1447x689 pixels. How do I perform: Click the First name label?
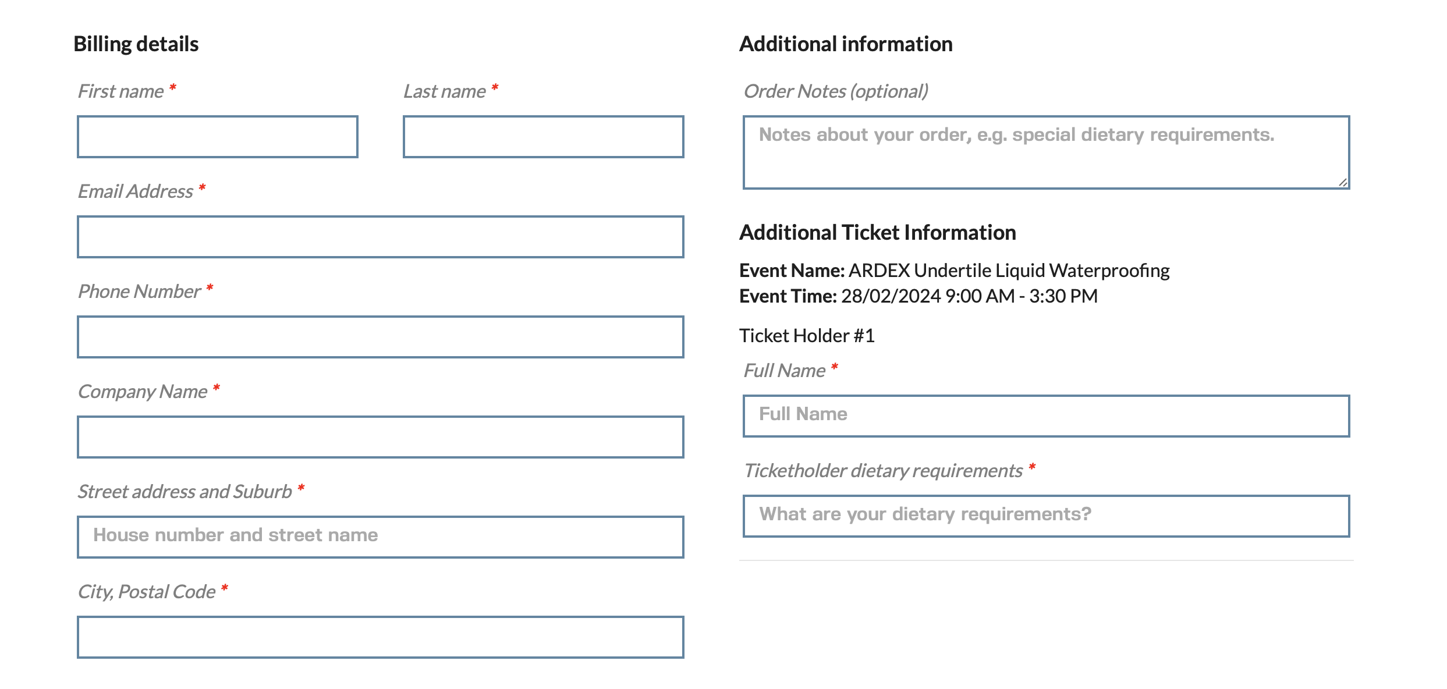click(x=121, y=91)
